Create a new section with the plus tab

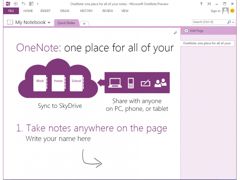pos(84,24)
